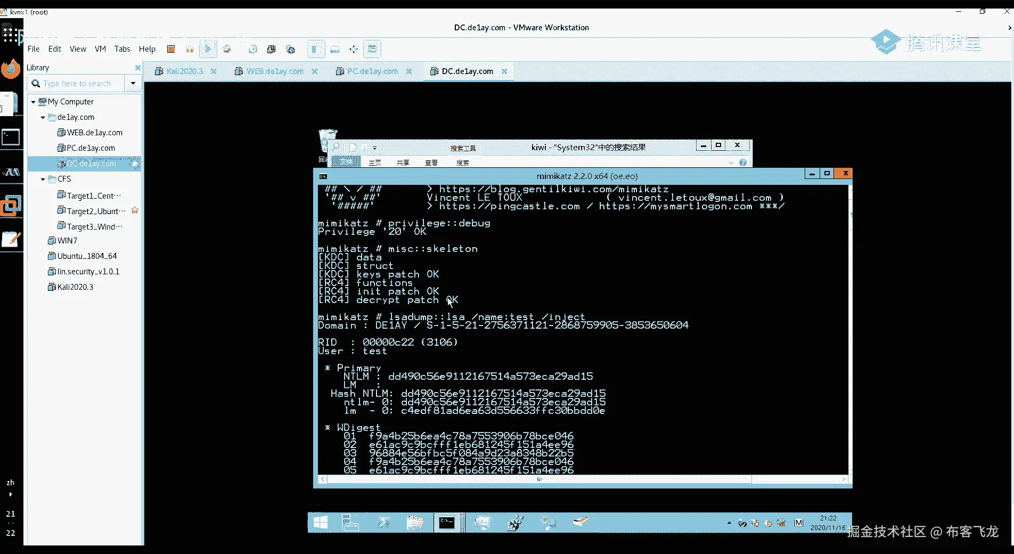The image size is (1014, 554).
Task: Select Kali2020.3 VM in the library
Action: point(70,287)
